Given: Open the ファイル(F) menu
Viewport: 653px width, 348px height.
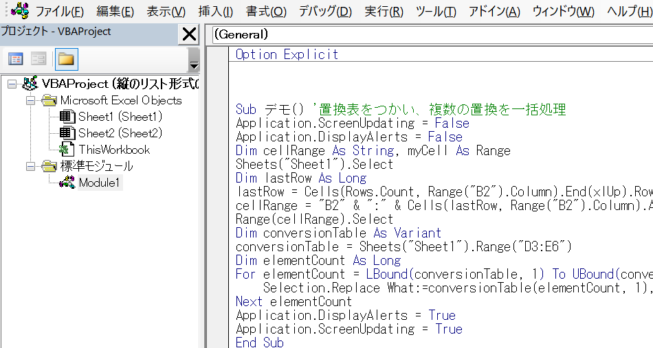Looking at the screenshot, I should 59,11.
